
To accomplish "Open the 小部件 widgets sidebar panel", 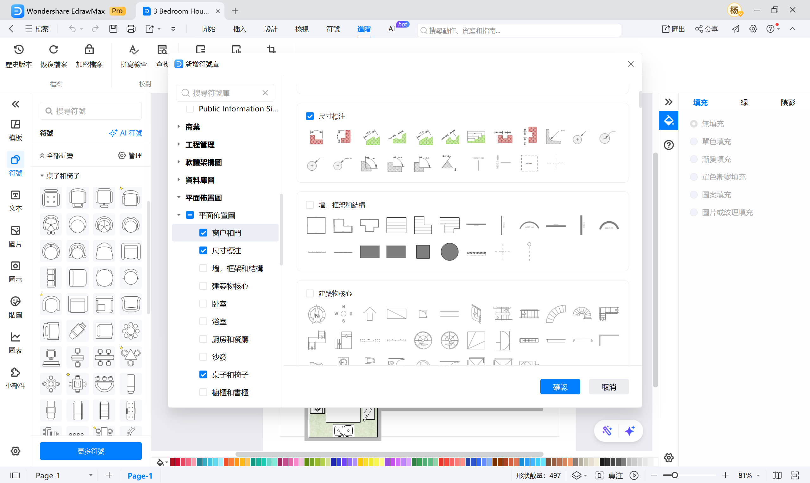I will point(15,378).
